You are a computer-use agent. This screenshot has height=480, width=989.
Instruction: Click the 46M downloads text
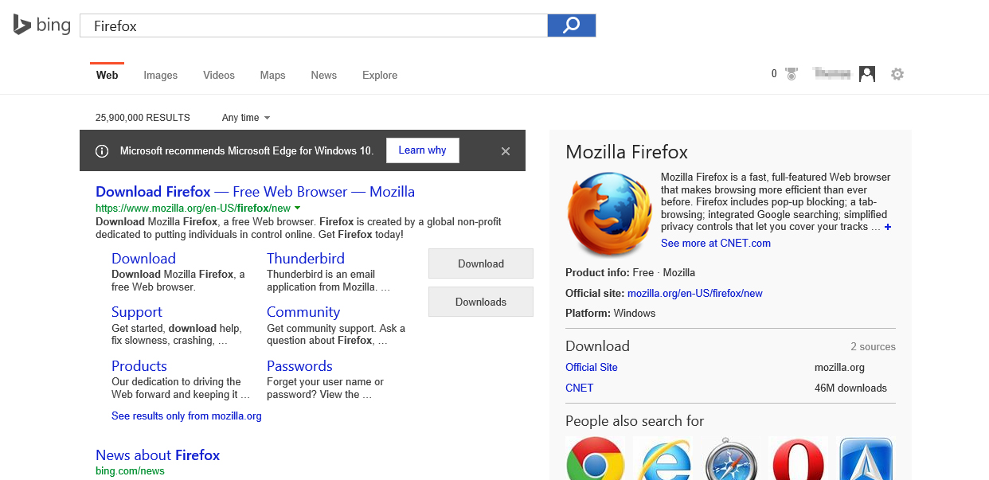click(x=850, y=388)
